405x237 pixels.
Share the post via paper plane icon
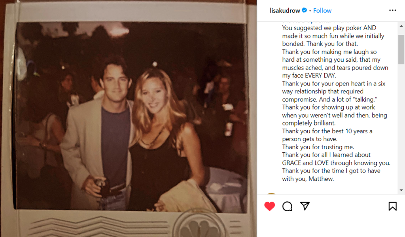(x=305, y=206)
